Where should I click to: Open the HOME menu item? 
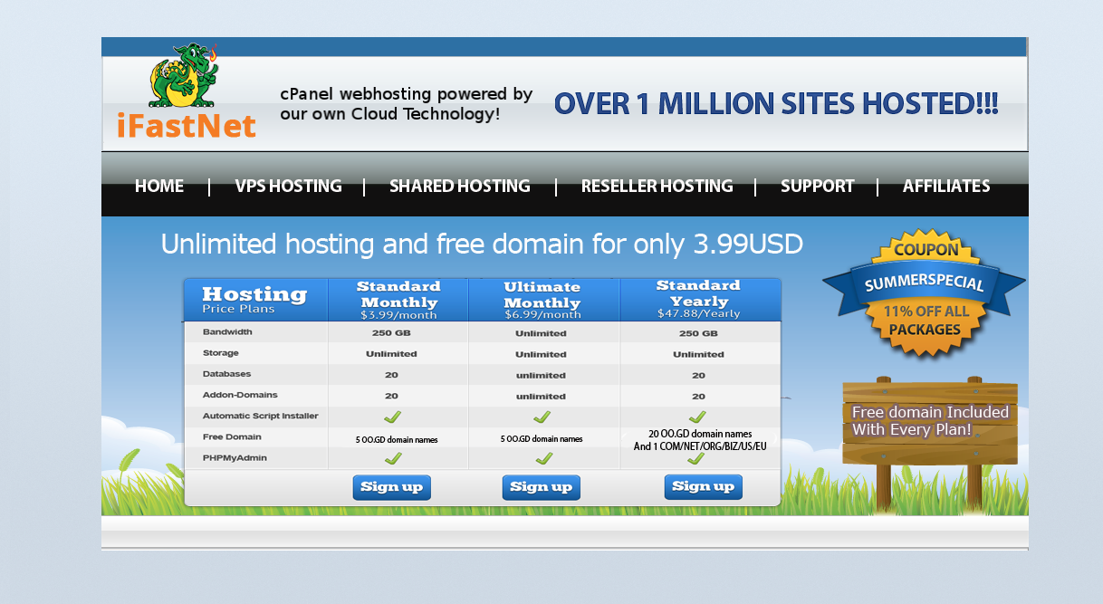pyautogui.click(x=159, y=186)
